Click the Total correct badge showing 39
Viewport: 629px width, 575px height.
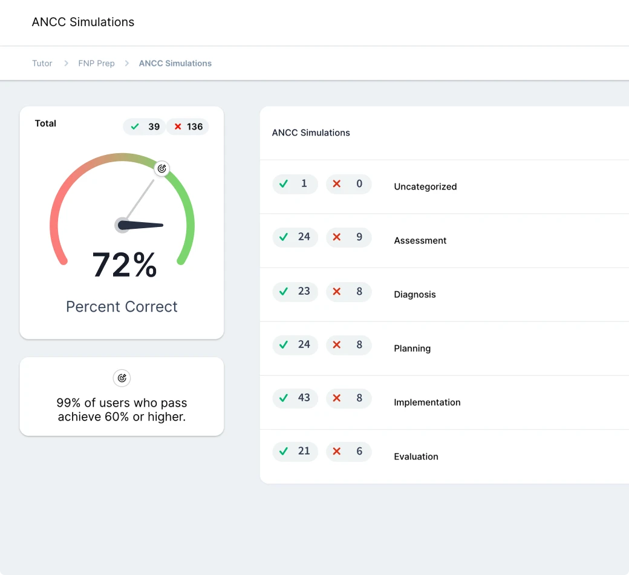coord(145,127)
